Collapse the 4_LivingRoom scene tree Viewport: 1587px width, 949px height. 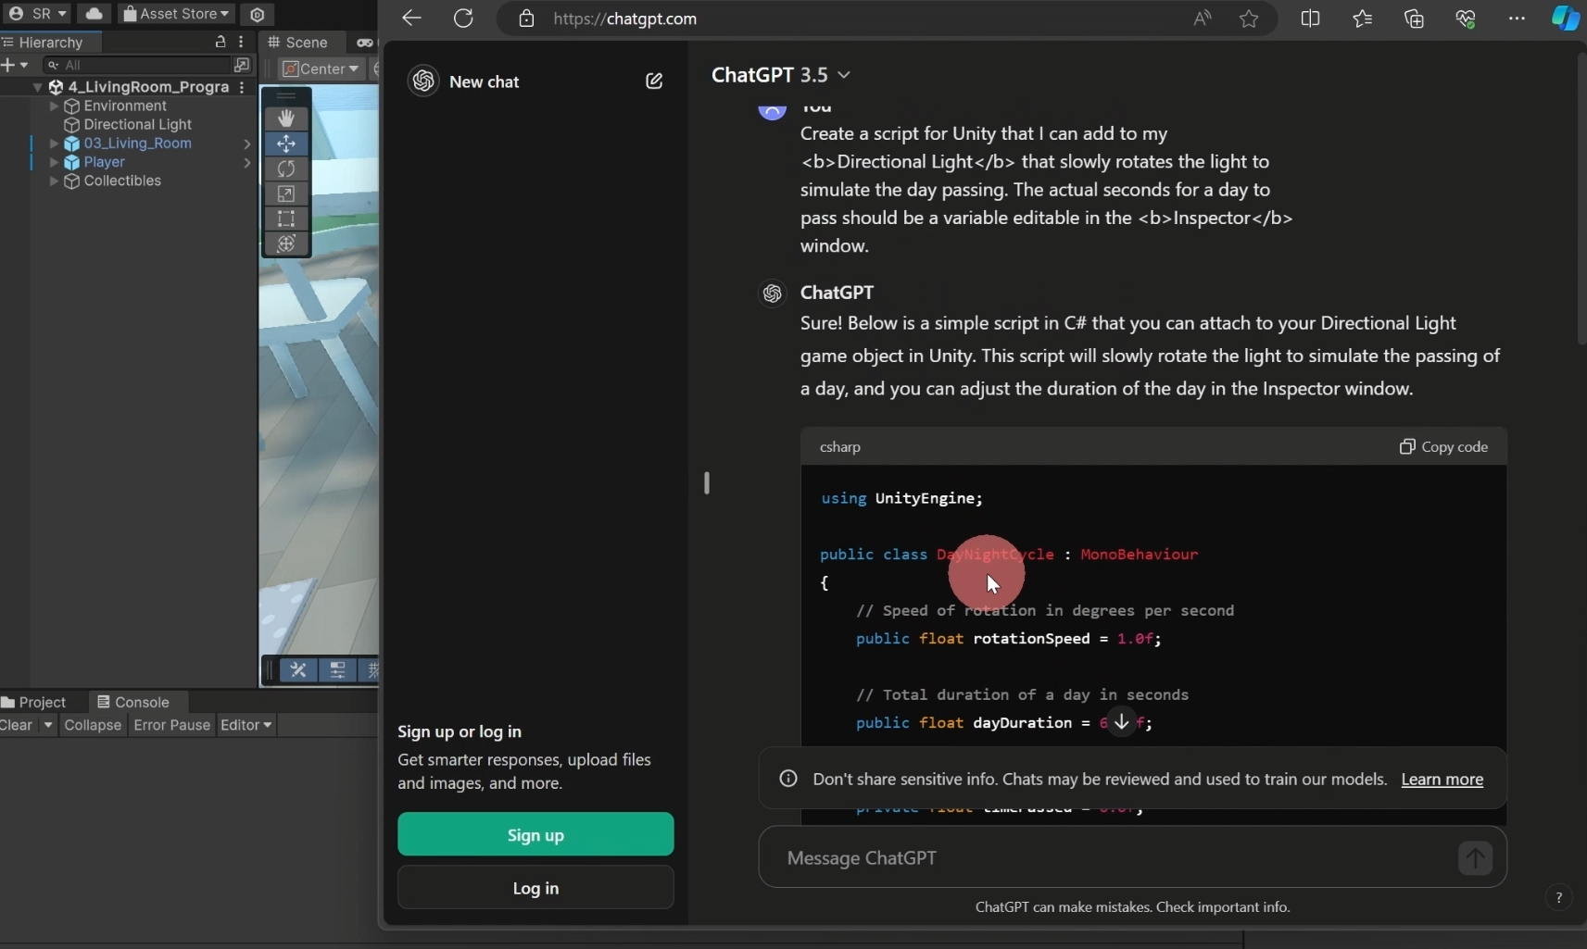pyautogui.click(x=37, y=87)
